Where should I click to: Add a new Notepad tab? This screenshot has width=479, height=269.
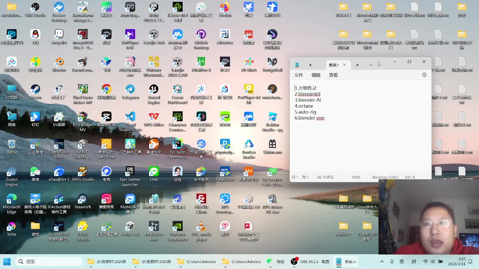click(370, 65)
